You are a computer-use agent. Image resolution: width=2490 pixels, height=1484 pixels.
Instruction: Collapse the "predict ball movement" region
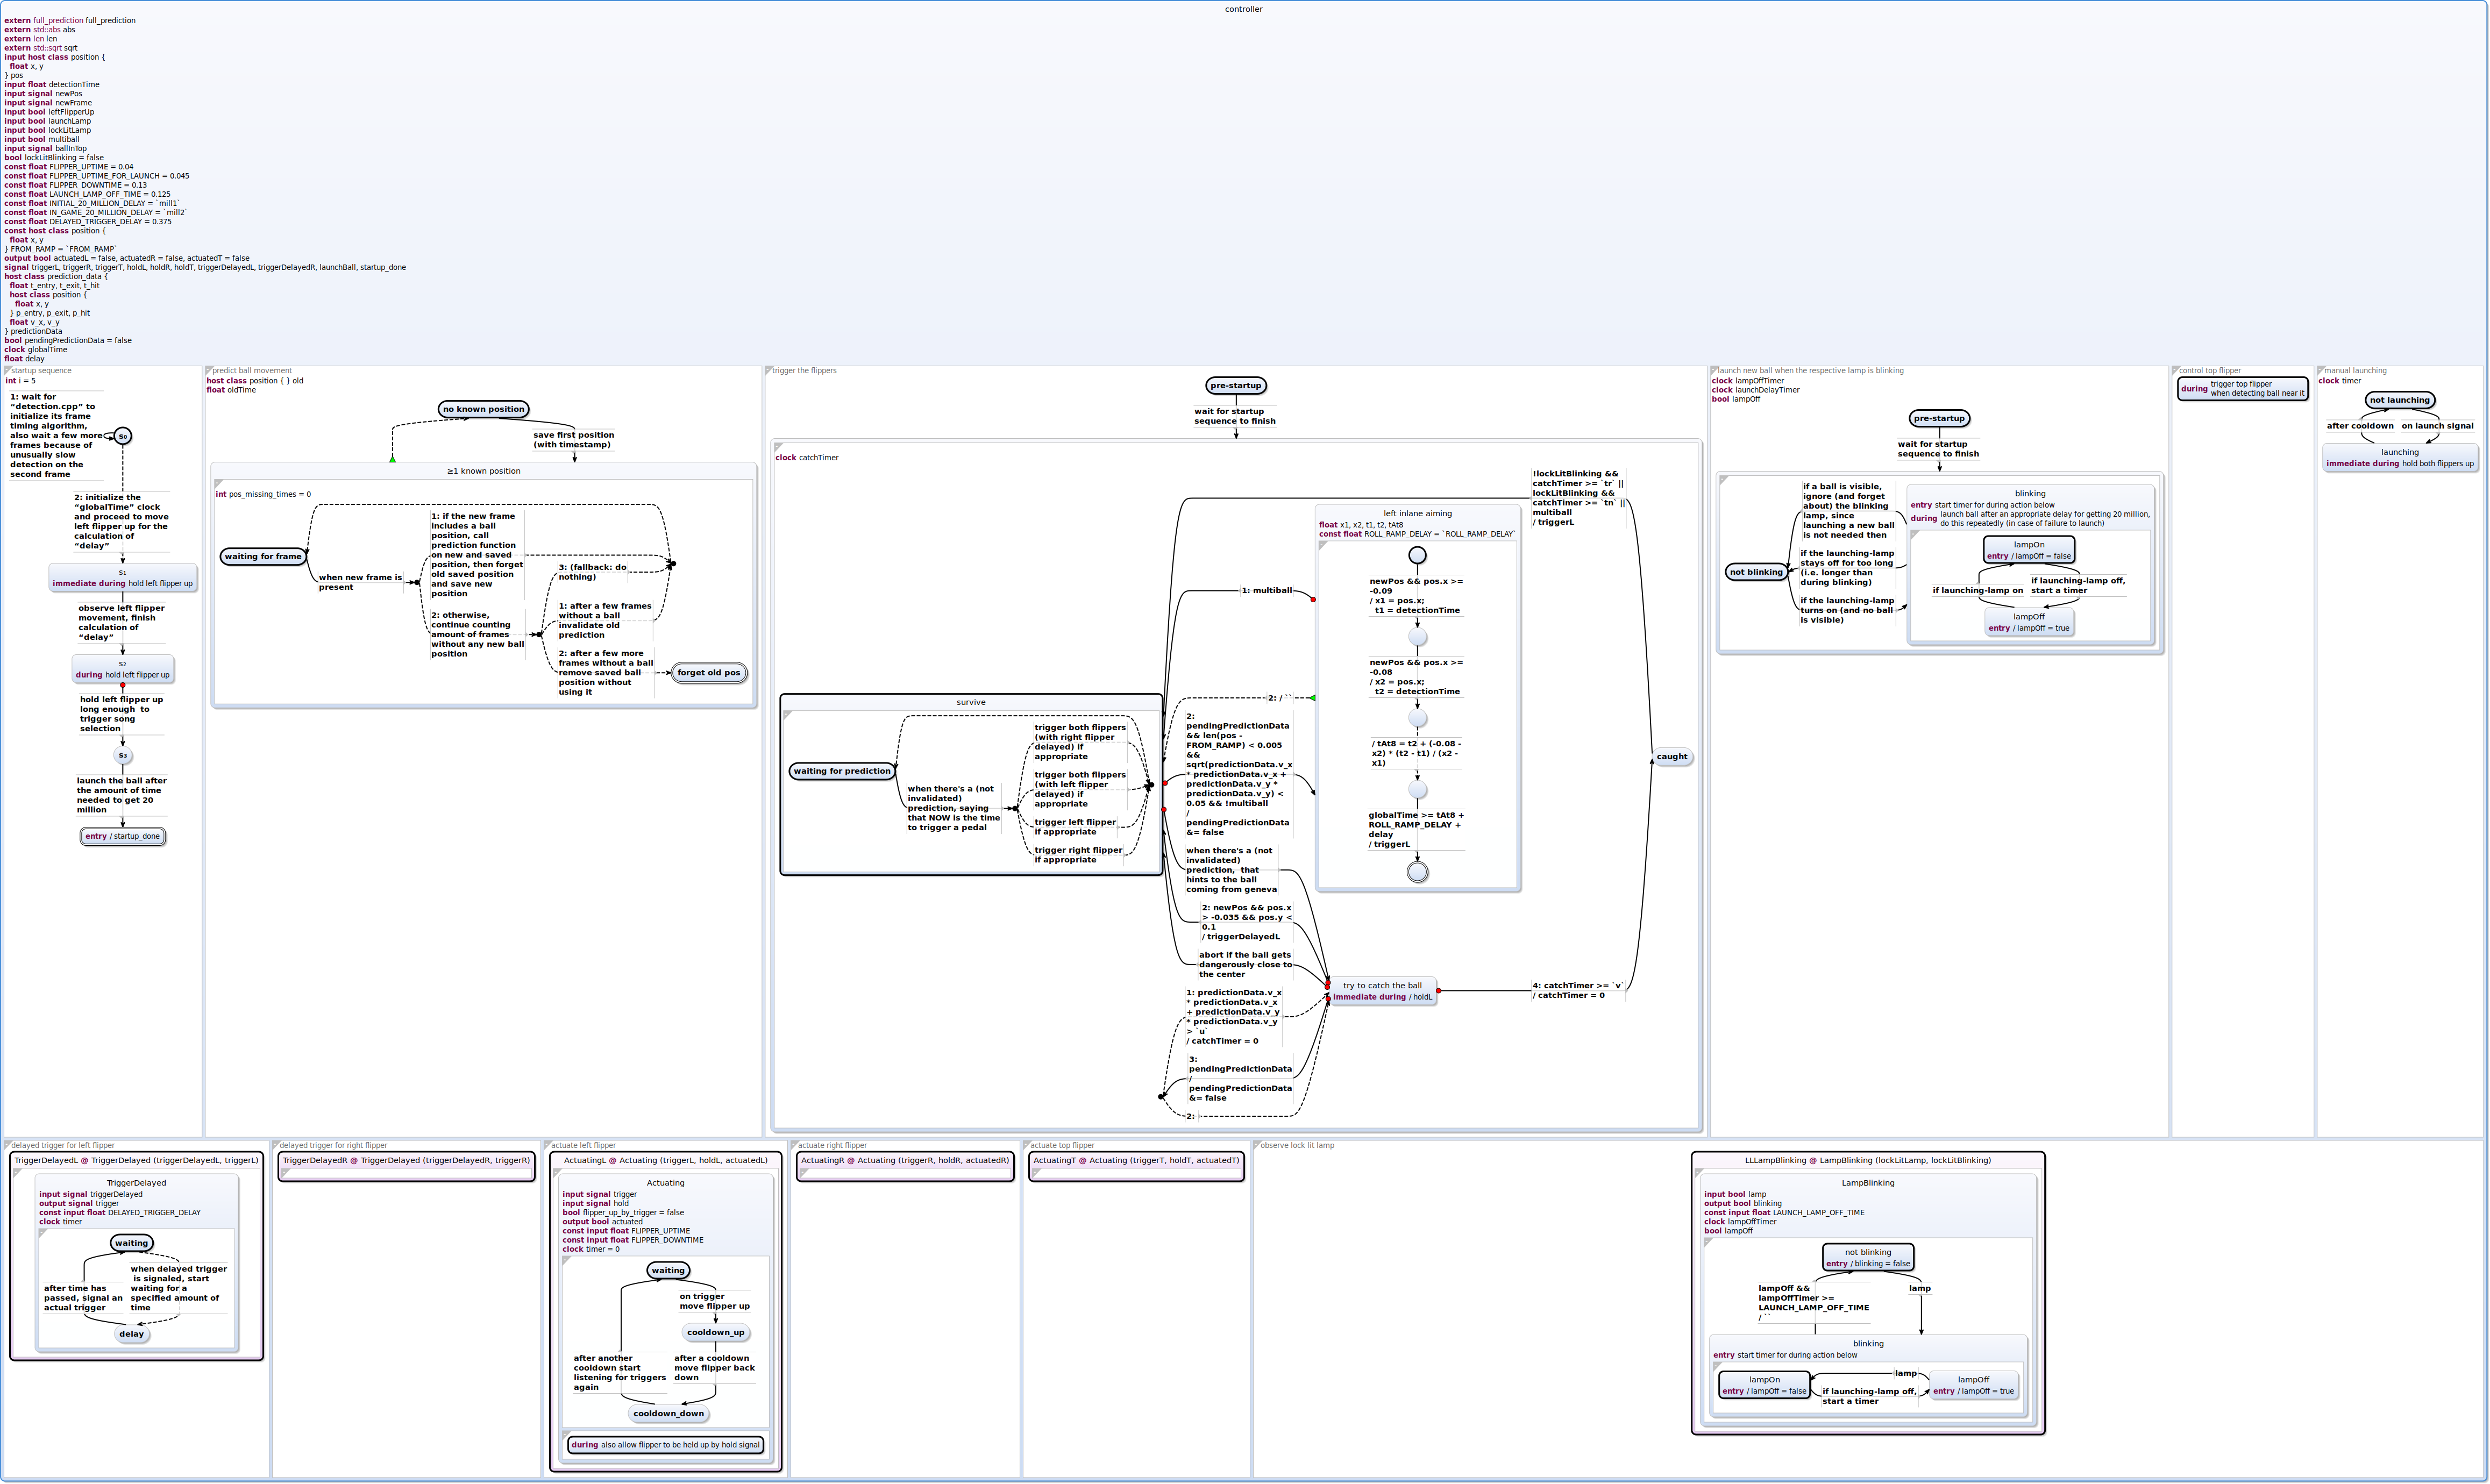[x=209, y=371]
